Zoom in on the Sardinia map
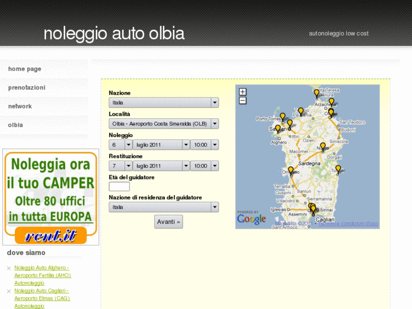Screen dimensions: 412x309 pos(243,92)
